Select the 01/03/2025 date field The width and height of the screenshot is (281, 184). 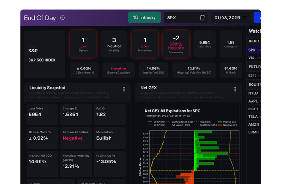[226, 18]
